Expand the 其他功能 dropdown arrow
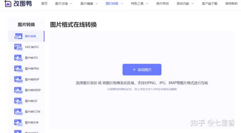The image size is (241, 133). click(192, 4)
